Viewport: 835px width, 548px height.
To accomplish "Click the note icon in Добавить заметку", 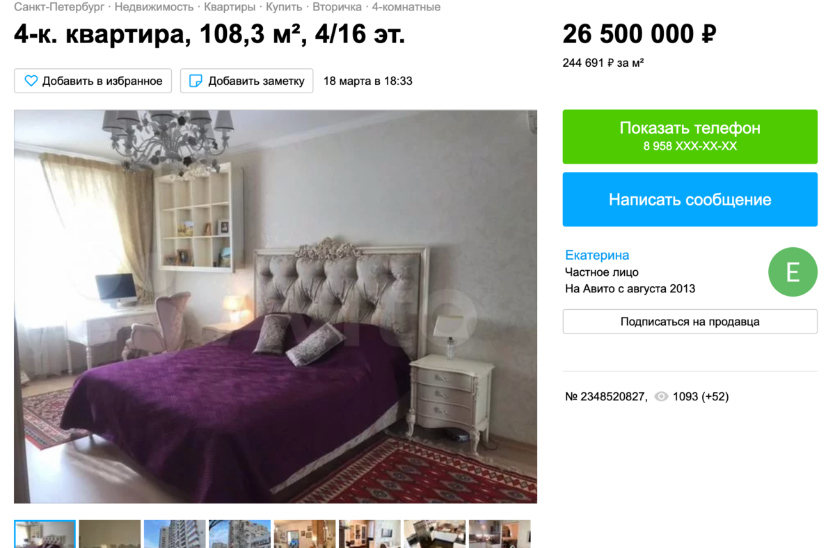I will point(196,81).
